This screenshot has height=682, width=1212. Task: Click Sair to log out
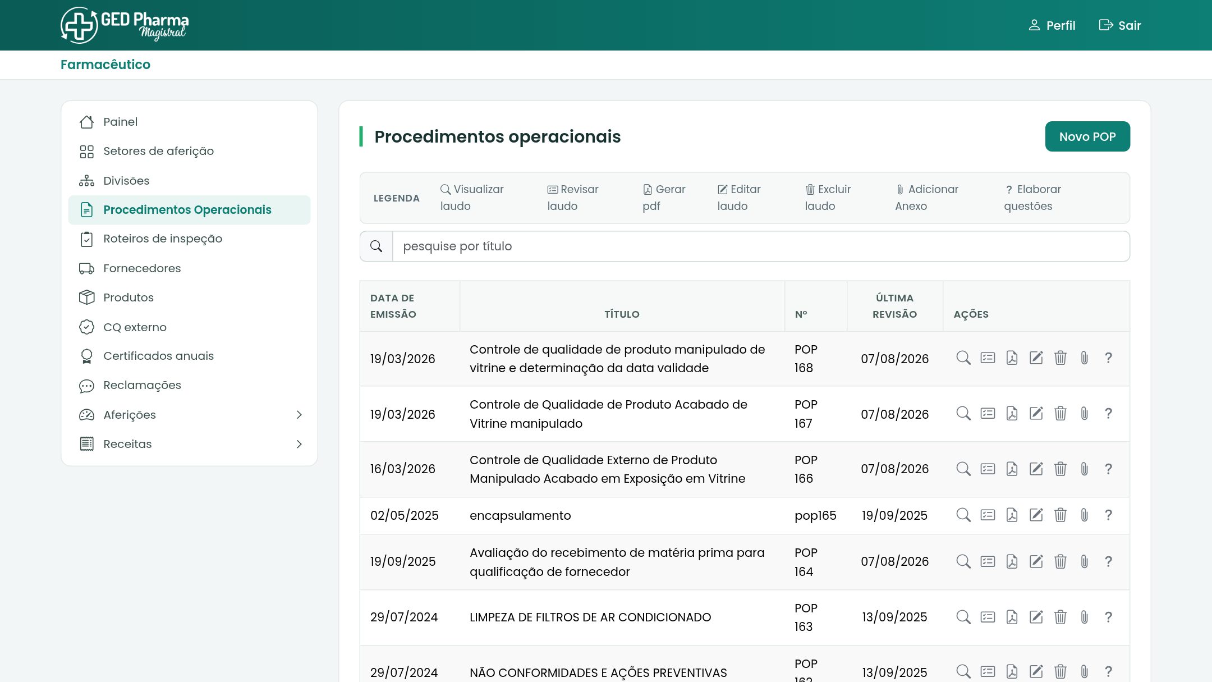click(1120, 25)
